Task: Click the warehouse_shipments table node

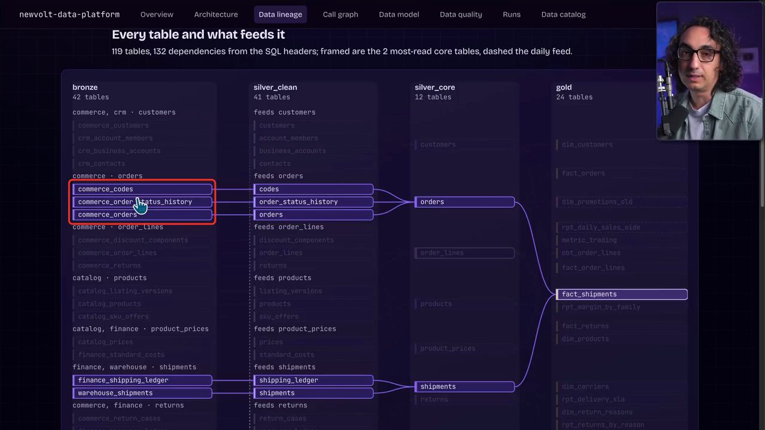Action: (x=142, y=393)
